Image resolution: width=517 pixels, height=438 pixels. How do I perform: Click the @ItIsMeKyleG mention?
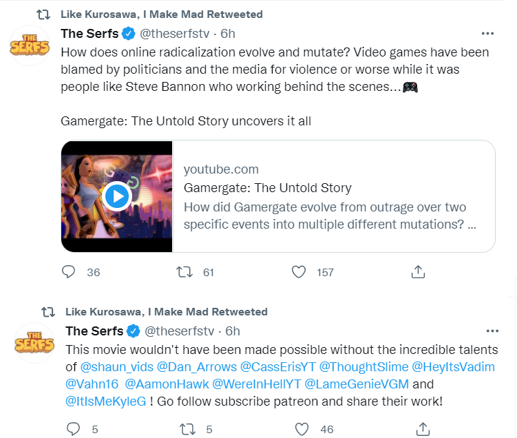point(105,401)
